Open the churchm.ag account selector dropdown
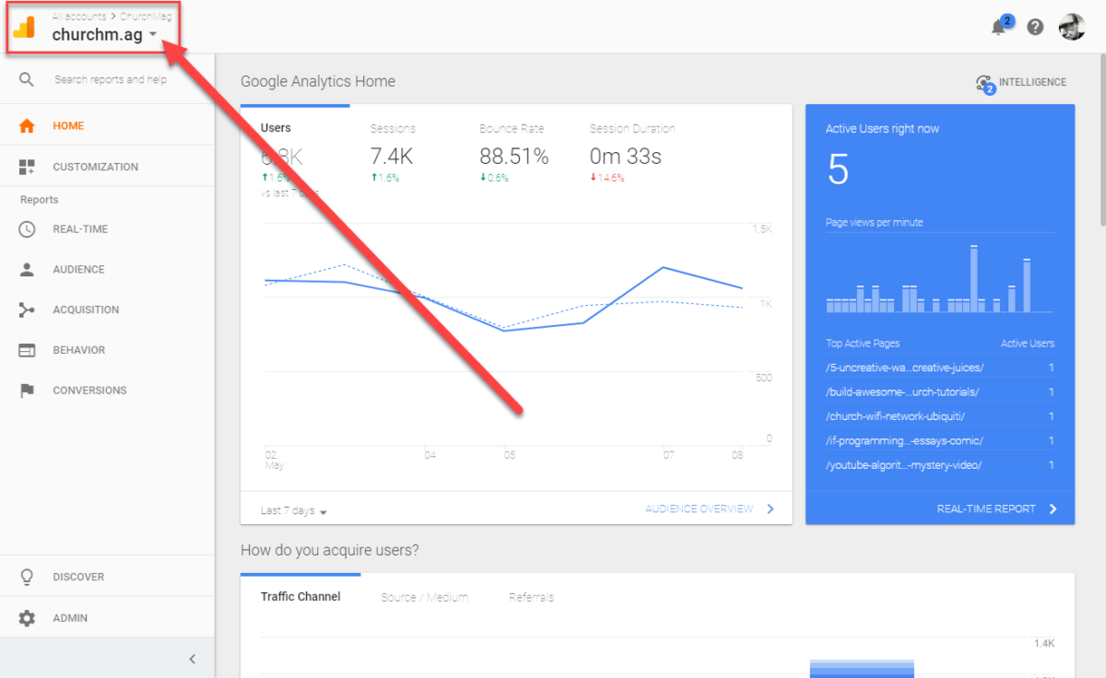The image size is (1106, 678). click(x=104, y=35)
